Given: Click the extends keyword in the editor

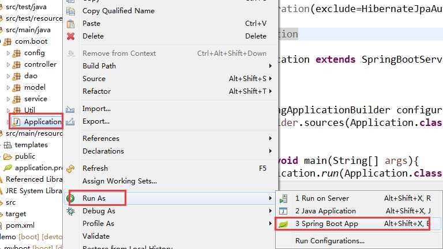Looking at the screenshot, I should 335,59.
